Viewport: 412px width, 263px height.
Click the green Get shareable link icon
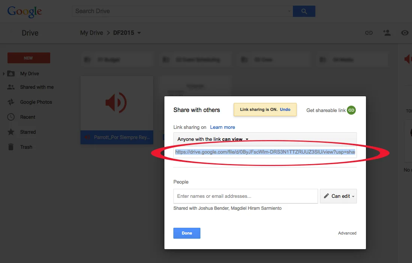pyautogui.click(x=351, y=110)
